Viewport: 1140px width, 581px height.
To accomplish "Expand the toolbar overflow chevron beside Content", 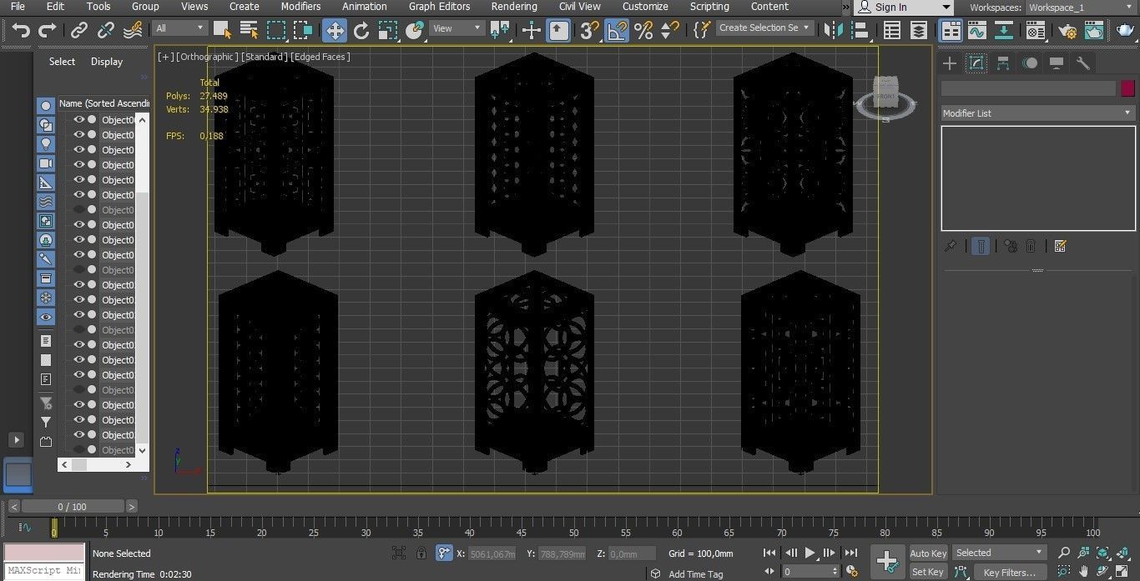I will 845,7.
